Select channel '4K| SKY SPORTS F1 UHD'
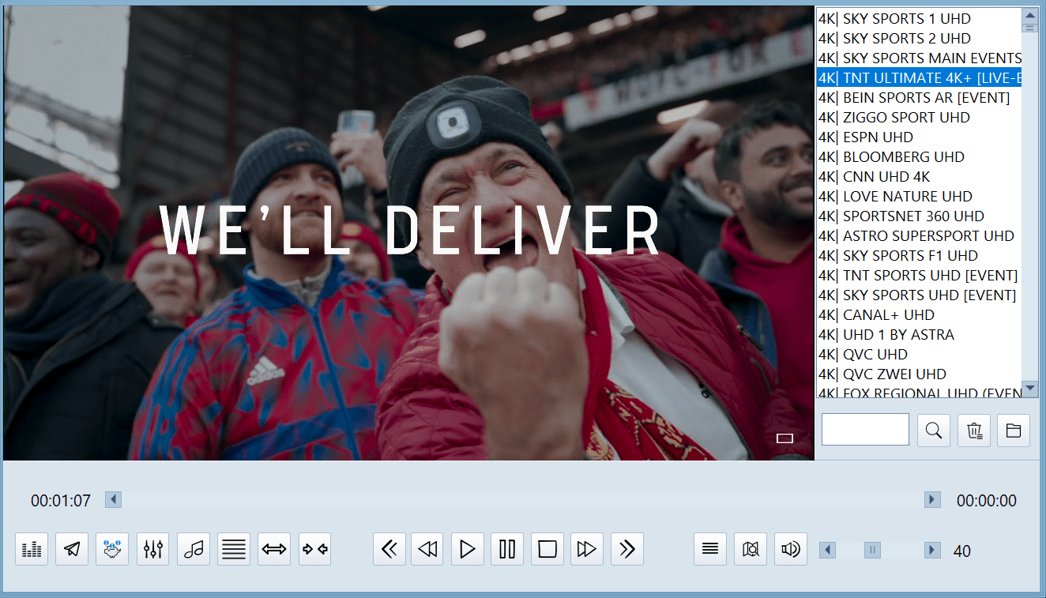This screenshot has width=1046, height=598. point(919,255)
